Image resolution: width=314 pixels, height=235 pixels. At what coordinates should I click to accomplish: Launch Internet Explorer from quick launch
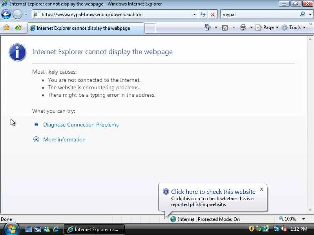[x=56, y=229]
